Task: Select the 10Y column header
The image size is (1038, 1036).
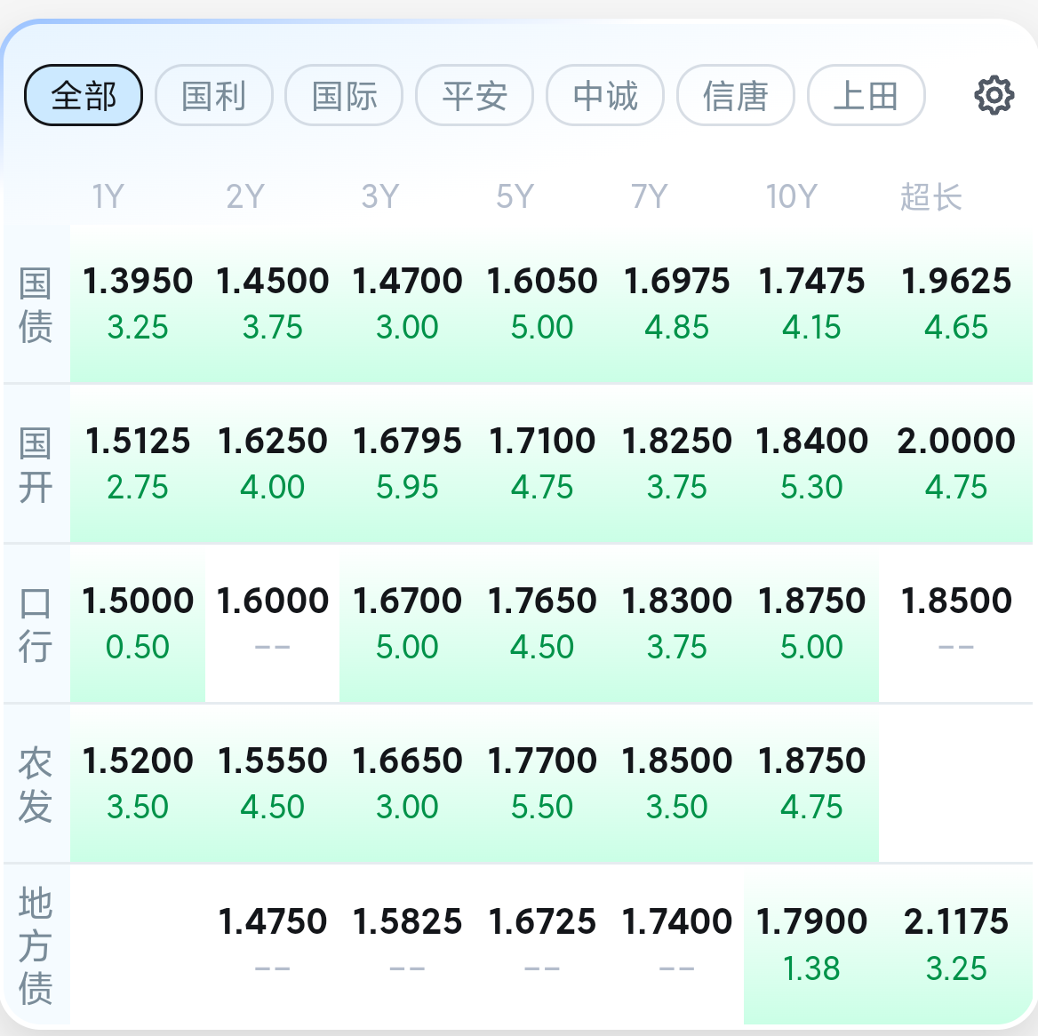Action: click(x=792, y=196)
